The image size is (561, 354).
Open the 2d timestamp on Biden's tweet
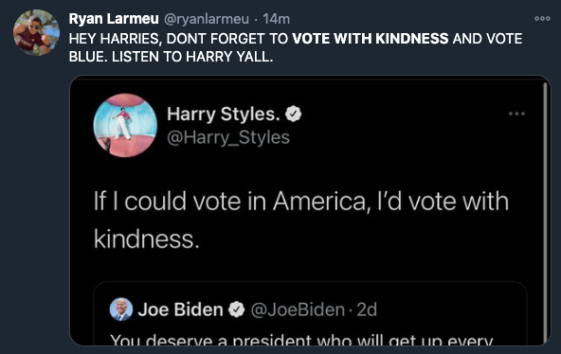click(x=367, y=310)
